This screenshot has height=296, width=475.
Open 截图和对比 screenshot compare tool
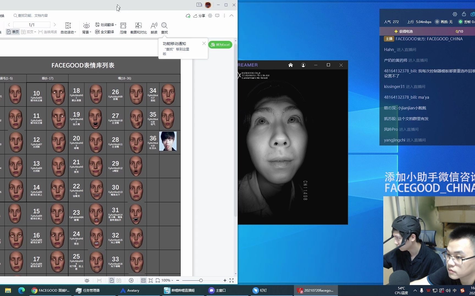(138, 28)
